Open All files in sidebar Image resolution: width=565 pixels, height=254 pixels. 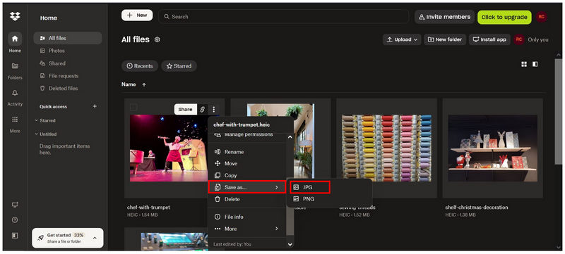coord(68,38)
